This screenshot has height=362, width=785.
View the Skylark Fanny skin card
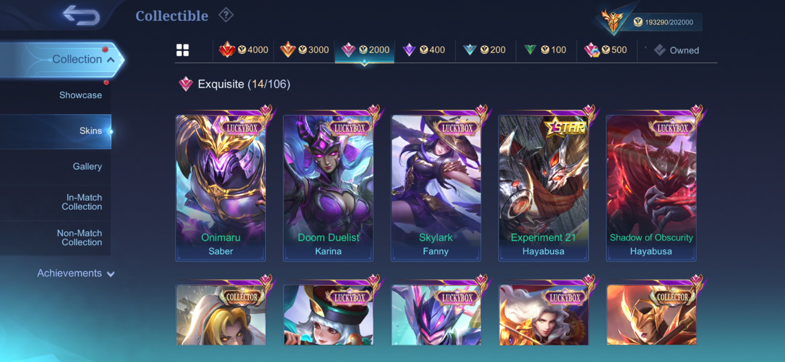click(436, 188)
